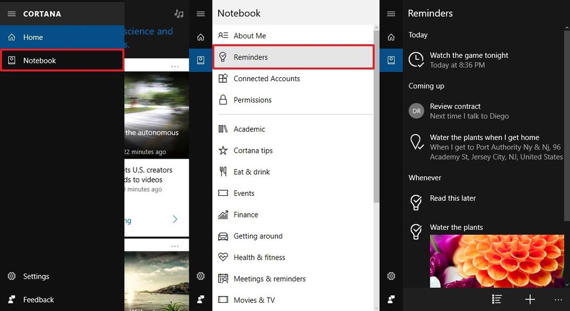The width and height of the screenshot is (570, 311).
Task: Open the flower photo thumbnail
Action: point(497,261)
